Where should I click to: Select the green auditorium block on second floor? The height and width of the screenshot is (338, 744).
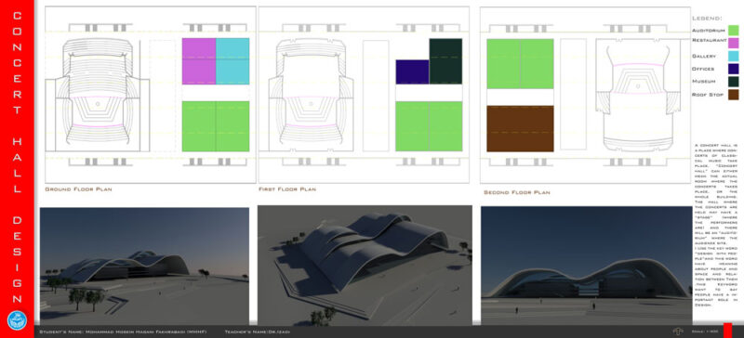coord(520,63)
